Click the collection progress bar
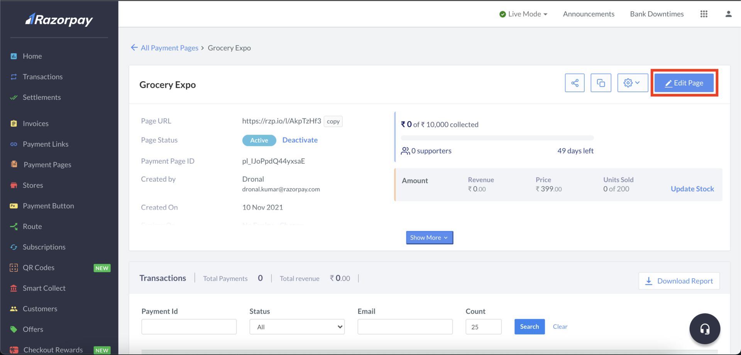The image size is (741, 355). (497, 138)
